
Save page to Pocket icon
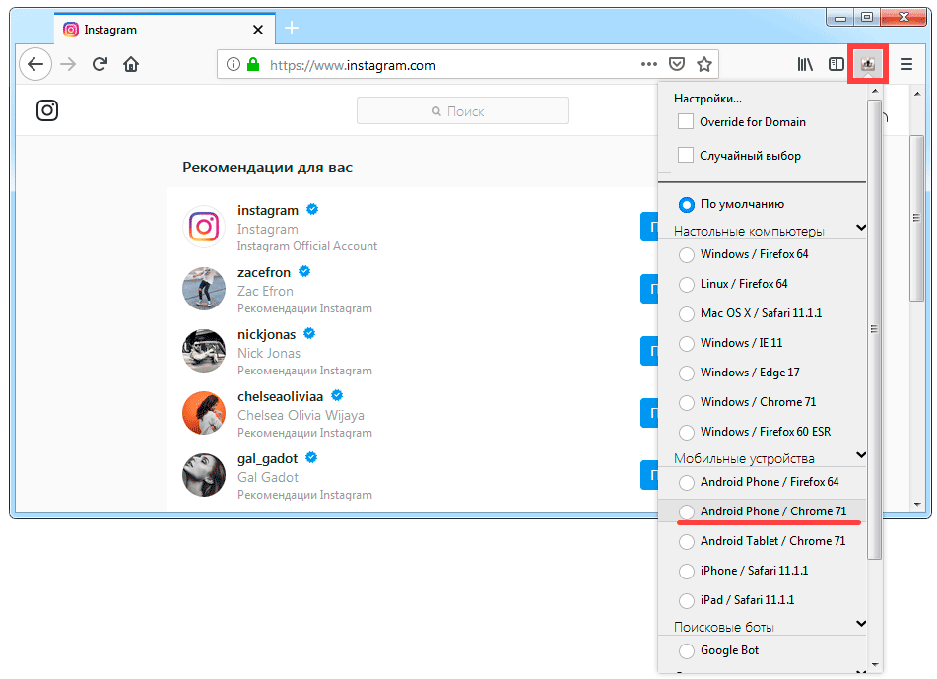[x=677, y=65]
